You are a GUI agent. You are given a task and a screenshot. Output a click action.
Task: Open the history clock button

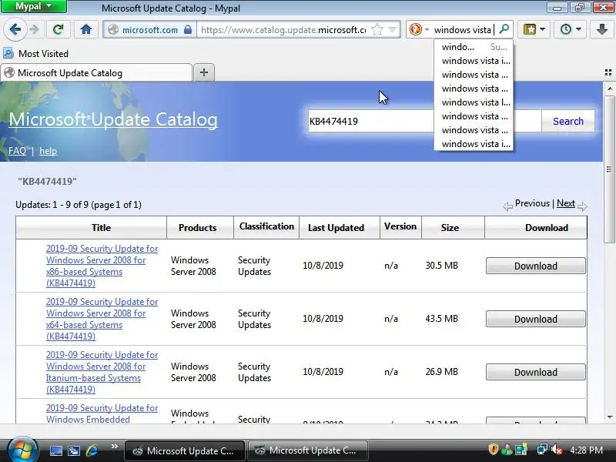[x=566, y=29]
